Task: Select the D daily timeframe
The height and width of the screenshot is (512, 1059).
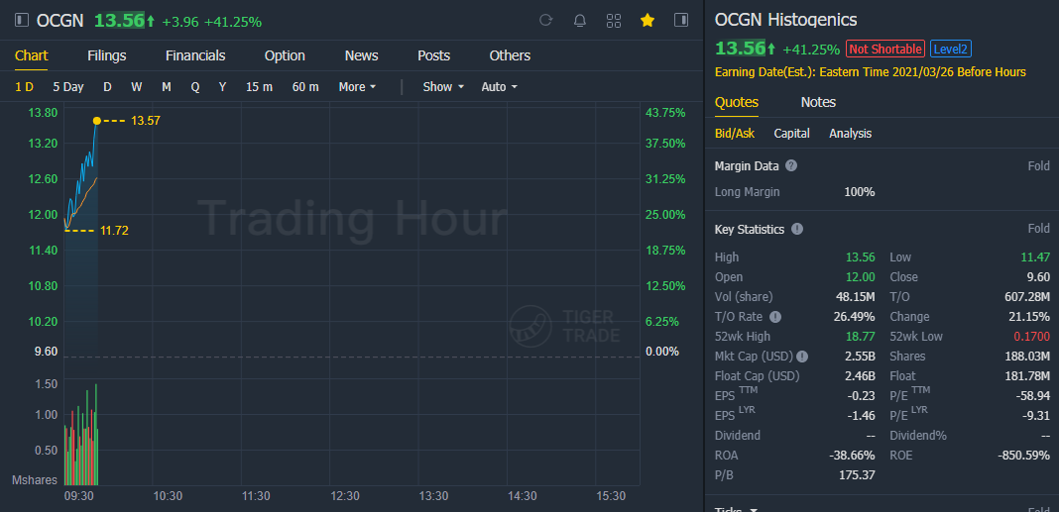Action: (107, 87)
